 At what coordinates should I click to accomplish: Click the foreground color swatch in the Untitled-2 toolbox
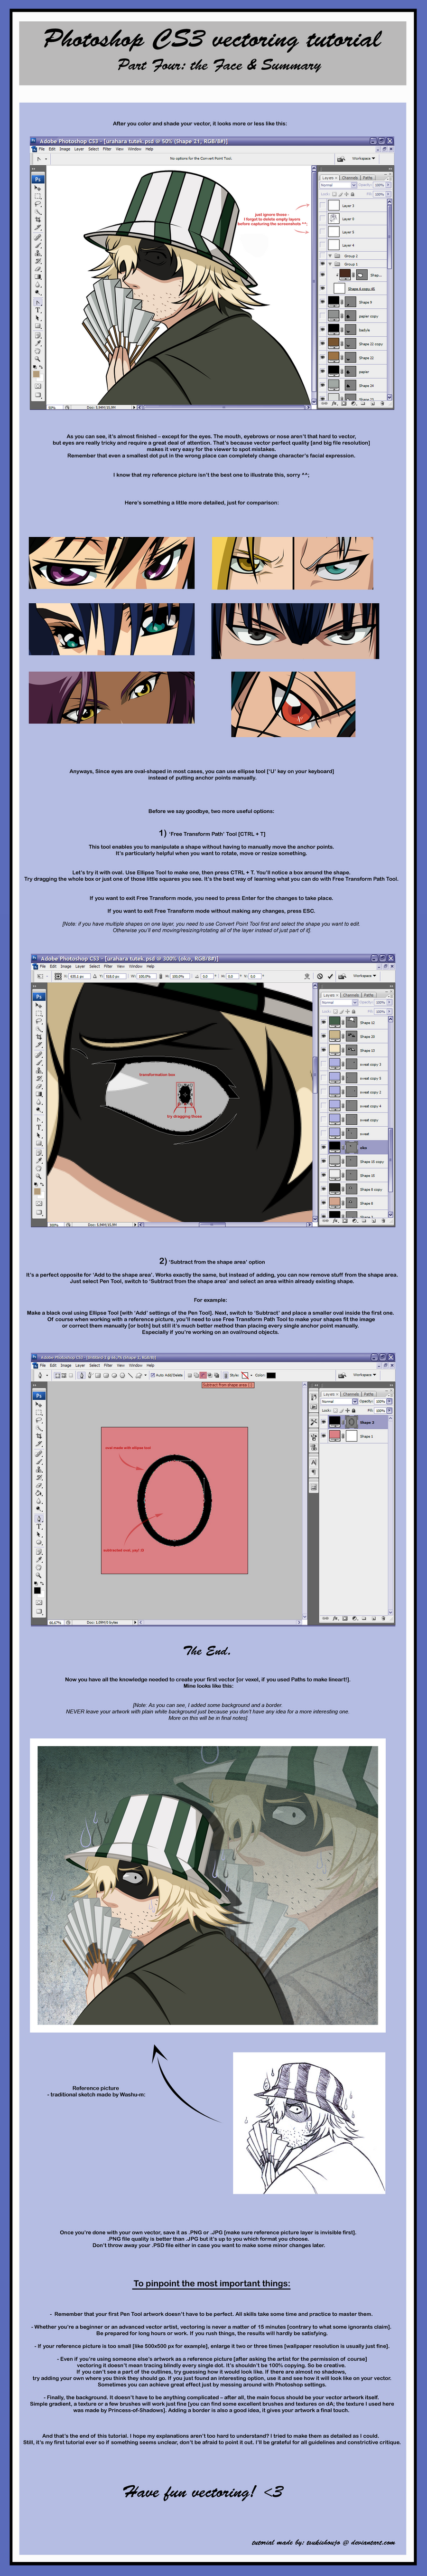(x=37, y=1591)
